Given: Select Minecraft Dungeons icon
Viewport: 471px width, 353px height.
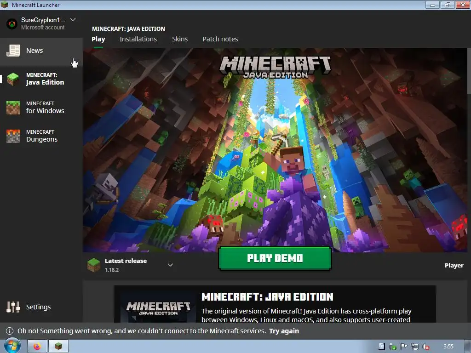Looking at the screenshot, I should point(13,136).
